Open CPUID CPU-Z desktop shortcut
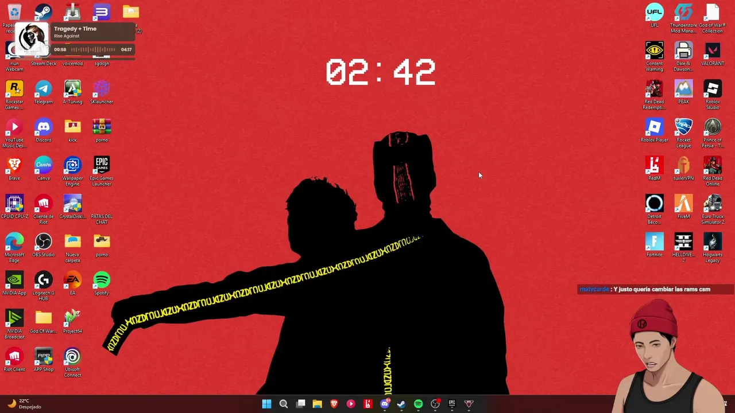735x413 pixels. pos(14,207)
